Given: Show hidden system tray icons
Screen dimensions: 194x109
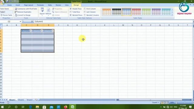Looking at the screenshot, I should tap(161, 107).
